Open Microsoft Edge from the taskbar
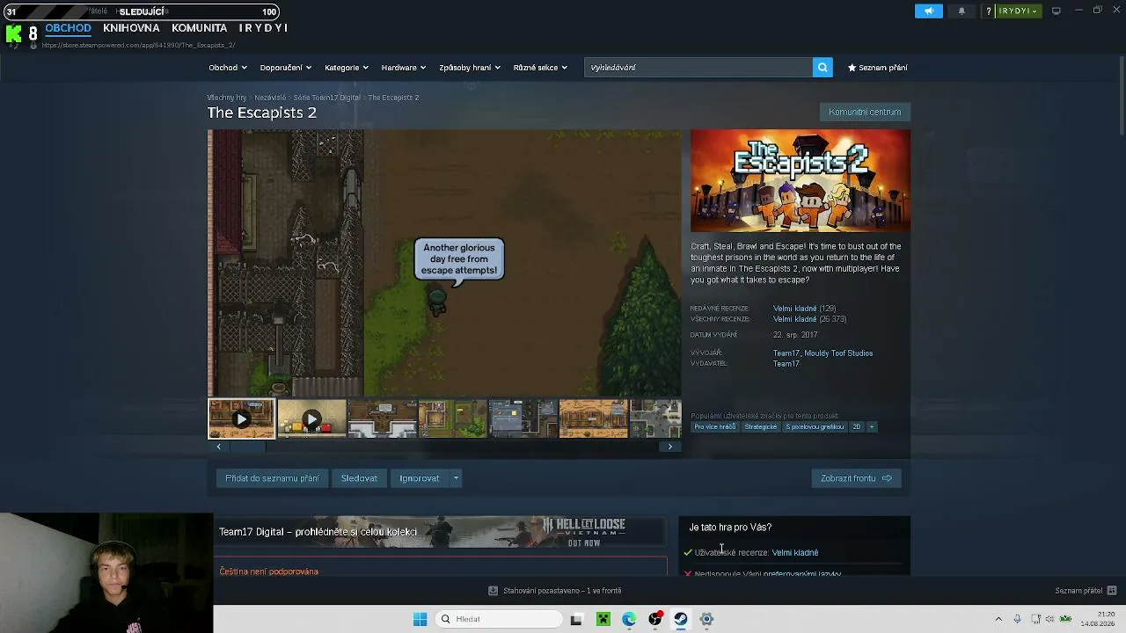Screen dimensions: 1126x633 (629, 619)
